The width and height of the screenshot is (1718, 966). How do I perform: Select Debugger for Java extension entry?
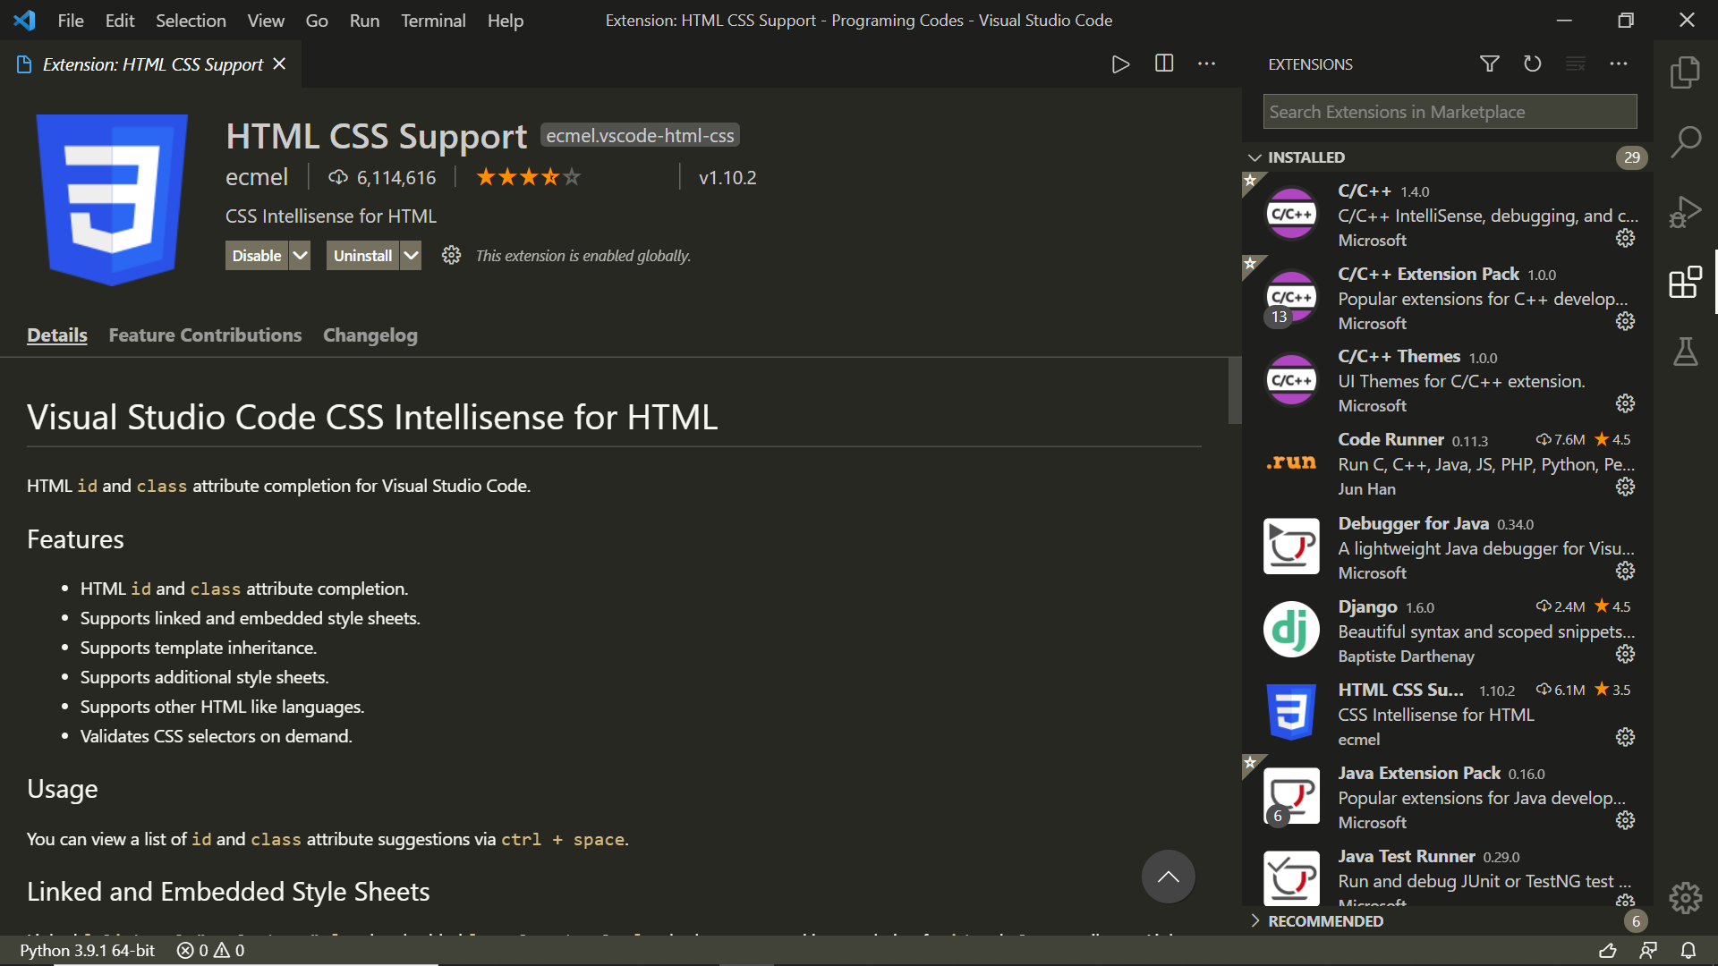click(1447, 547)
